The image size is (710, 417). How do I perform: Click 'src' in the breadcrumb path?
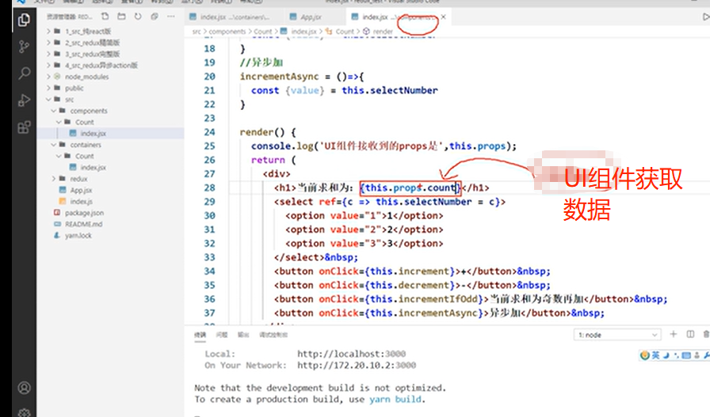coord(196,31)
